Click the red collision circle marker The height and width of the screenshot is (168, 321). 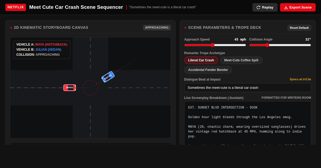[x=90, y=88]
